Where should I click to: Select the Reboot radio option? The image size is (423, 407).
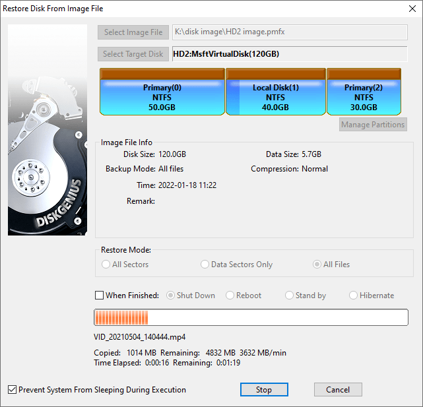230,296
